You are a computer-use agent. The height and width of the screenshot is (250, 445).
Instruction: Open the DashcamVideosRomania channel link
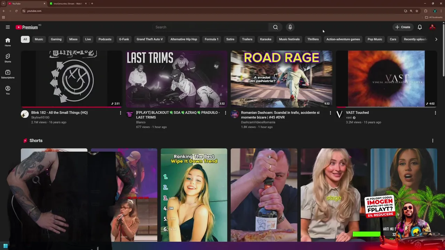point(258,122)
